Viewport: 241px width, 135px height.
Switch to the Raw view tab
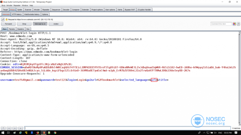tap(5, 29)
